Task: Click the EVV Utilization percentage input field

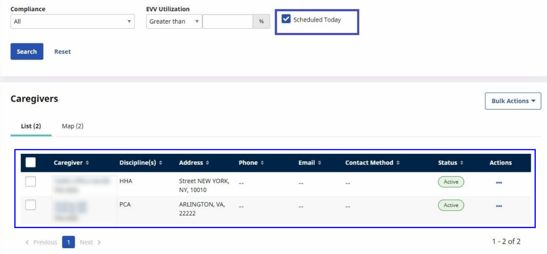Action: coord(227,21)
